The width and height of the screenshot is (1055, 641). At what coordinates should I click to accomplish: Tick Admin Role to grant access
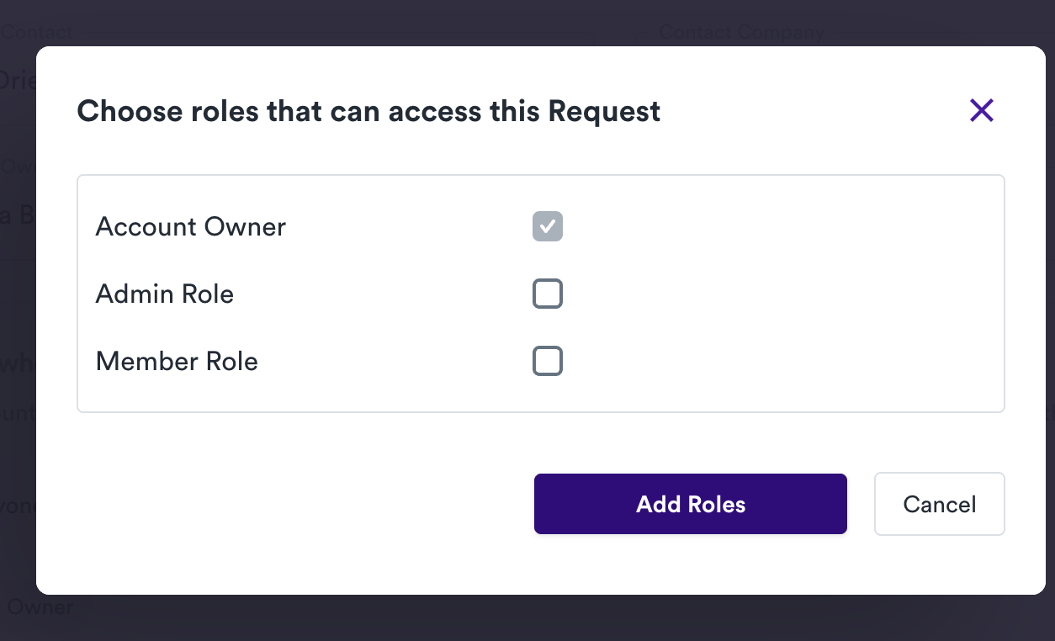548,294
